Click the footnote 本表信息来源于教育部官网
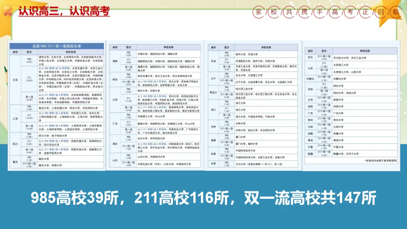Screen dimensions: 407x229 tap(381, 160)
